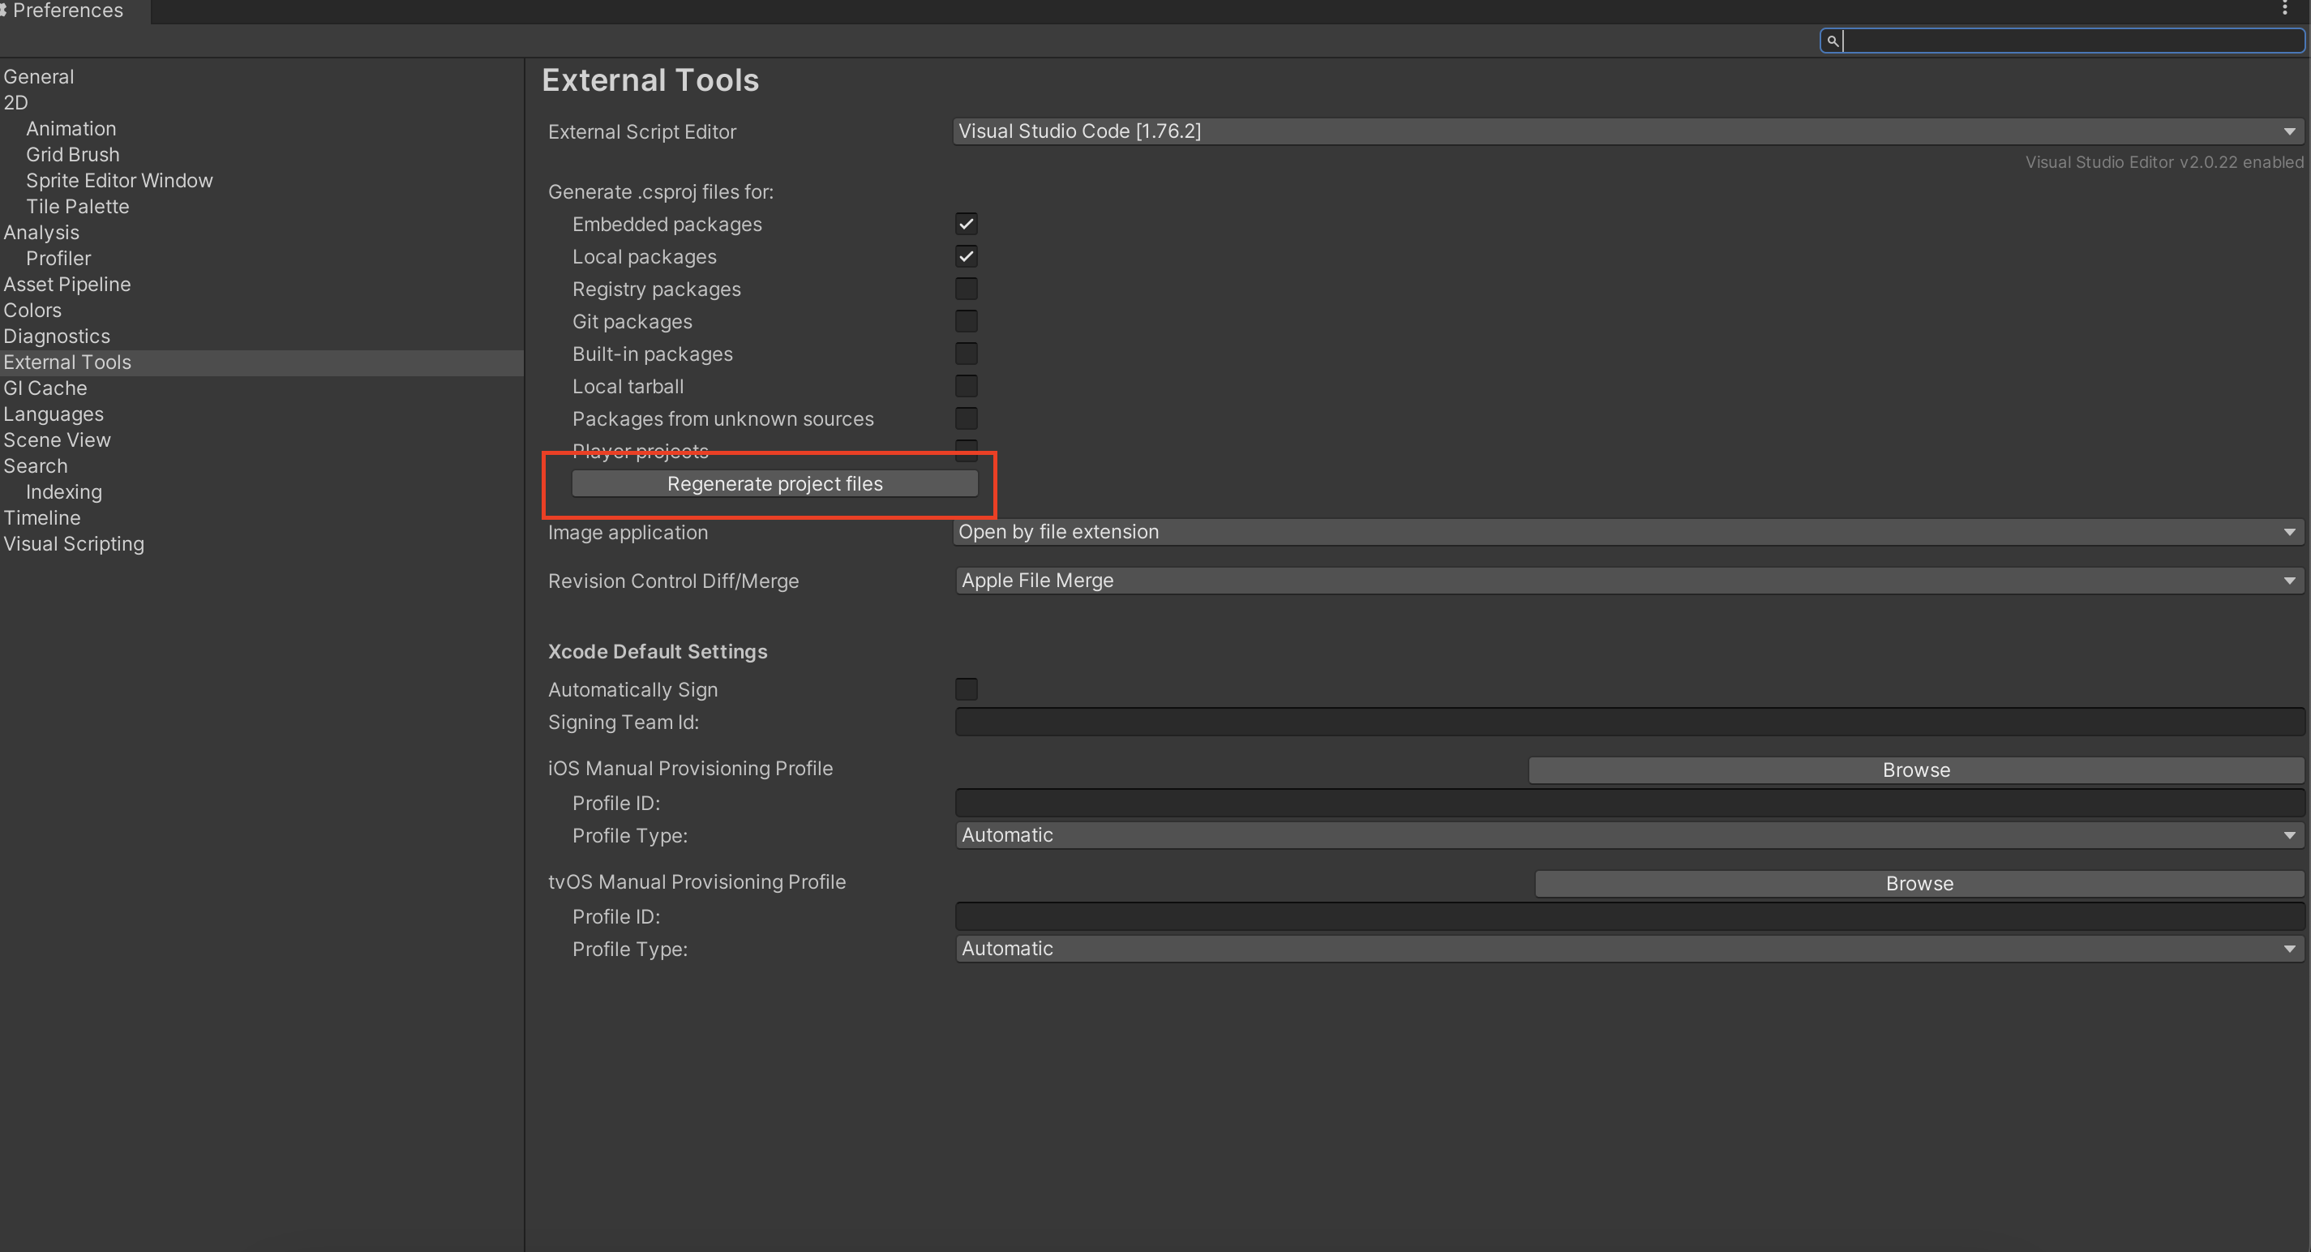Click Regenerate project files button
Screen dimensions: 2311x1252
(x=774, y=483)
